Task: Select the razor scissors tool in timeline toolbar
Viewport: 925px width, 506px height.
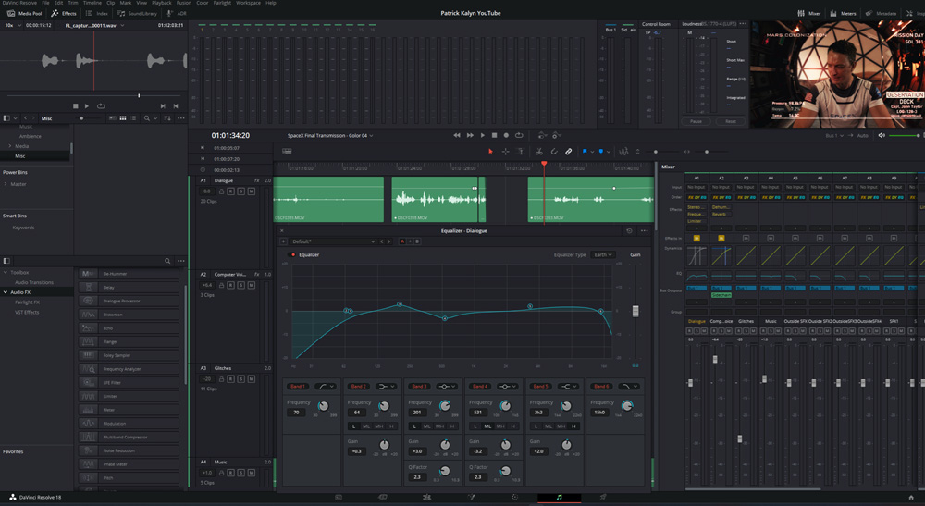Action: coord(539,152)
